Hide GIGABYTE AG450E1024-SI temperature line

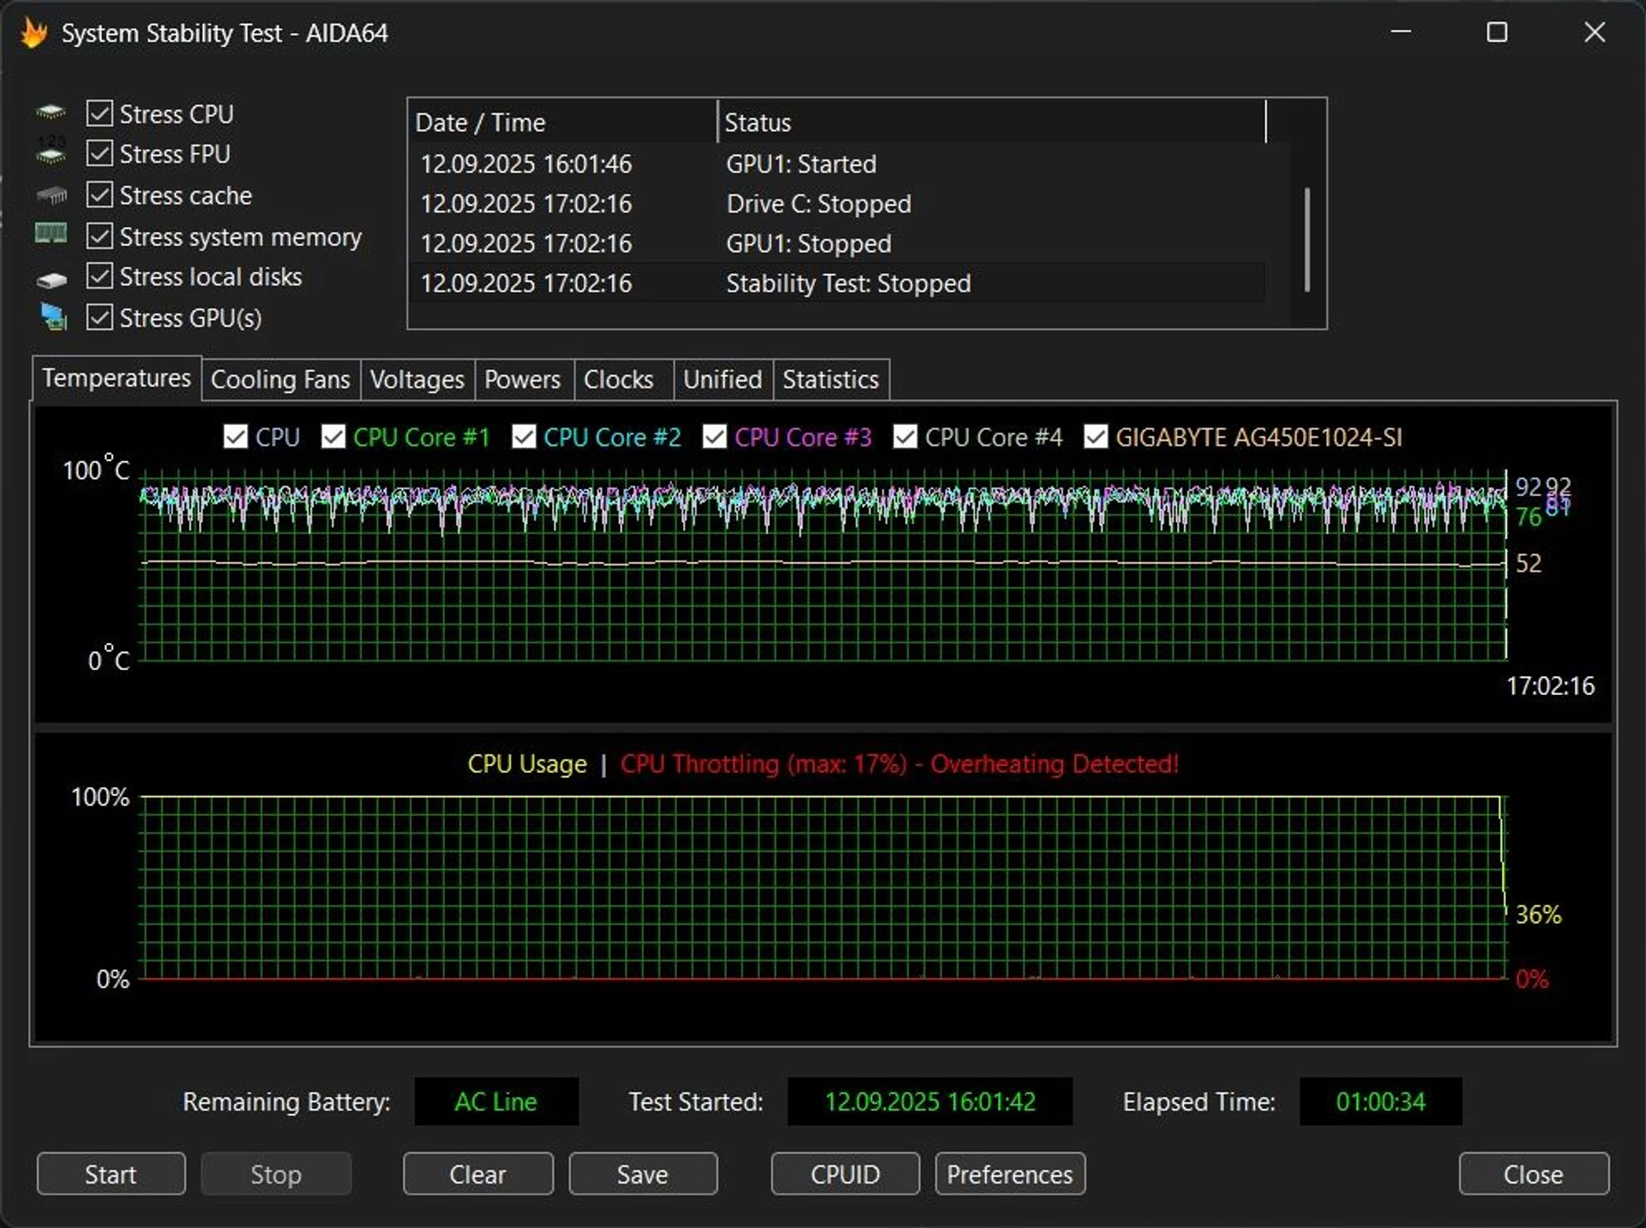click(x=1095, y=437)
